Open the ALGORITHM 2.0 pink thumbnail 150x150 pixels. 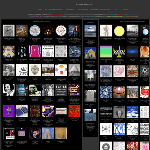(119, 71)
